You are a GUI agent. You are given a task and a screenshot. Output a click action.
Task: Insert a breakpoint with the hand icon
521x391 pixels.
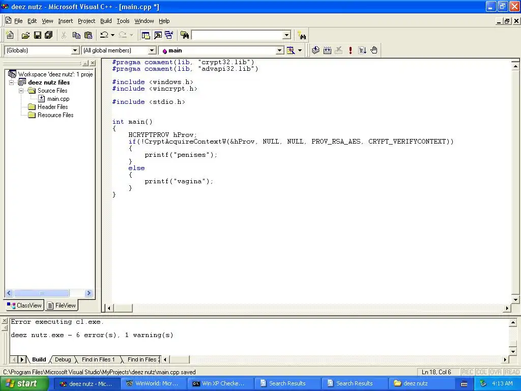point(374,50)
